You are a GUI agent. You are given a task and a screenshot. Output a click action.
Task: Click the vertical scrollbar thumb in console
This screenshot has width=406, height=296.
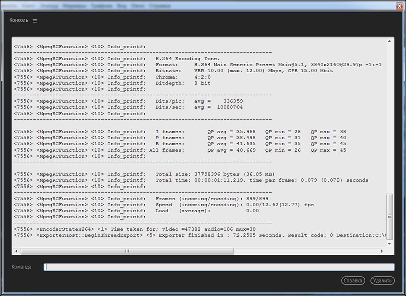389,216
